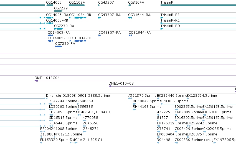The image size is (236, 144).
Task: Click the RP004241008.5prime label
Action: pyautogui.click(x=59, y=129)
